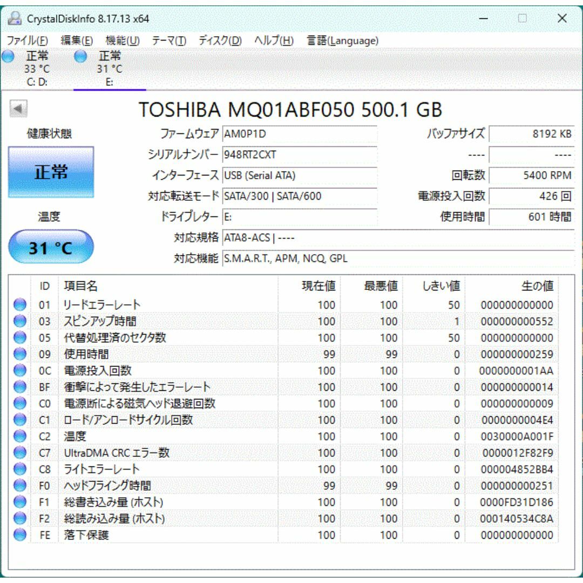Select the 落下保護 attribute name
The image size is (583, 583).
coord(86,534)
